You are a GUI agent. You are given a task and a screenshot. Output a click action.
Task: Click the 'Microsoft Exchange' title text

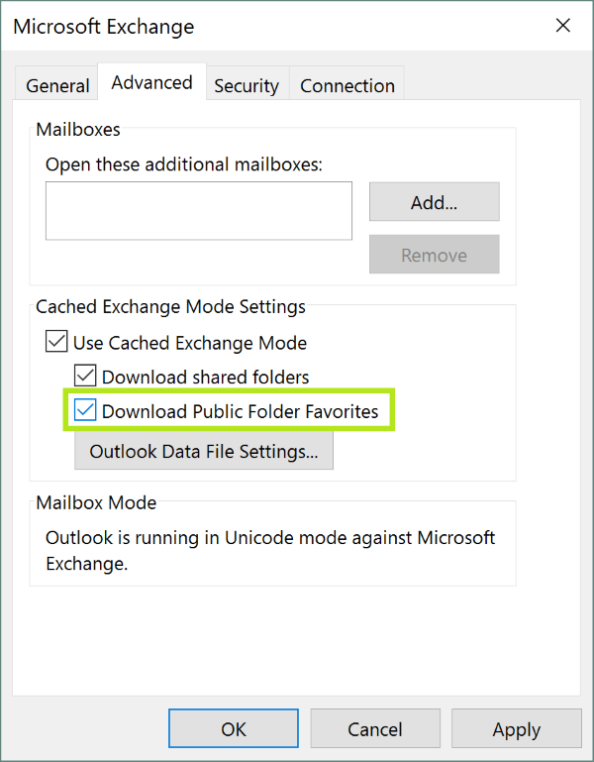coord(103,26)
